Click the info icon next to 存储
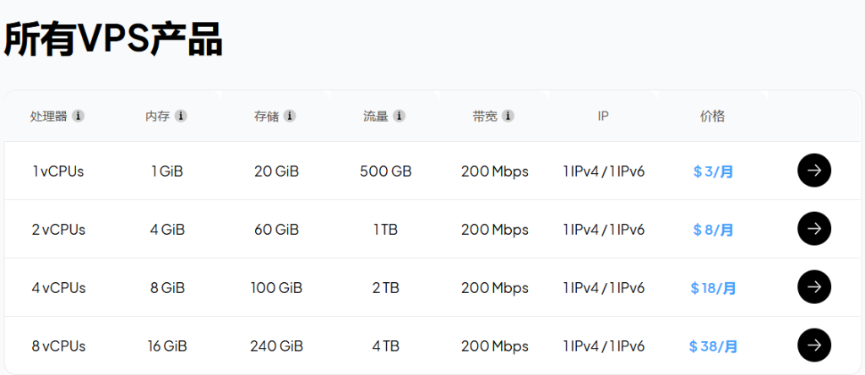Viewport: 865px width, 375px height. point(290,117)
